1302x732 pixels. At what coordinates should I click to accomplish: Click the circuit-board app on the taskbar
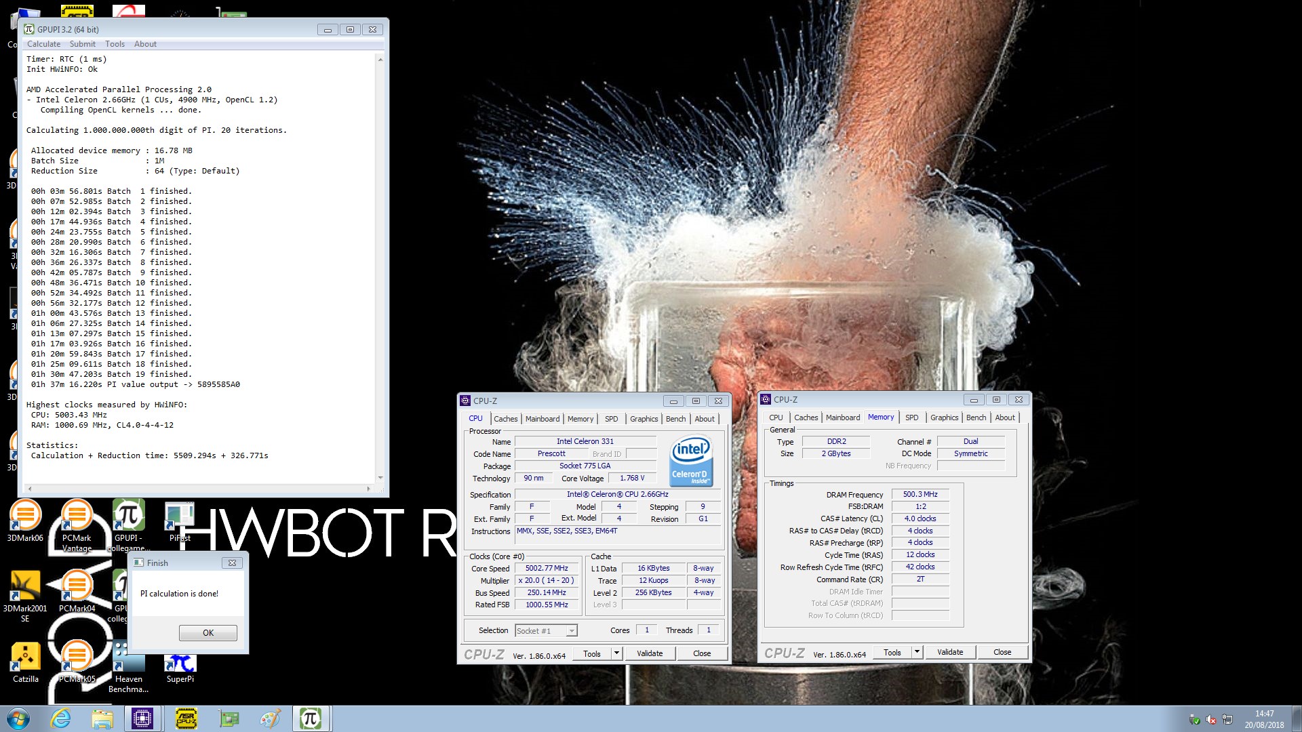tap(229, 718)
